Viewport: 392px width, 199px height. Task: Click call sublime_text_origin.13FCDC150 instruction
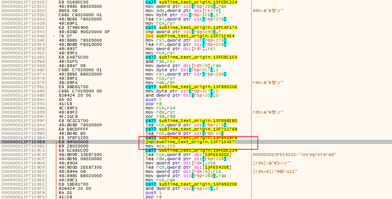click(191, 57)
